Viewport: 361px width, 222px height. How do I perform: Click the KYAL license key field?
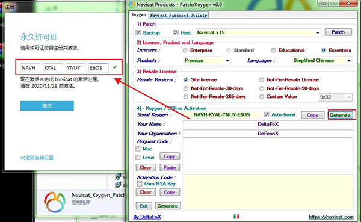53,68
